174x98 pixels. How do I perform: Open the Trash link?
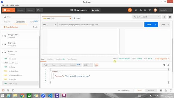[35, 27]
